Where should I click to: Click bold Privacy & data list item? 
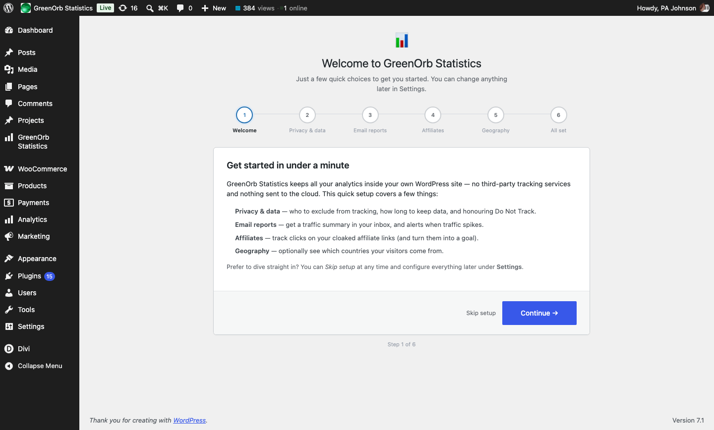[257, 211]
